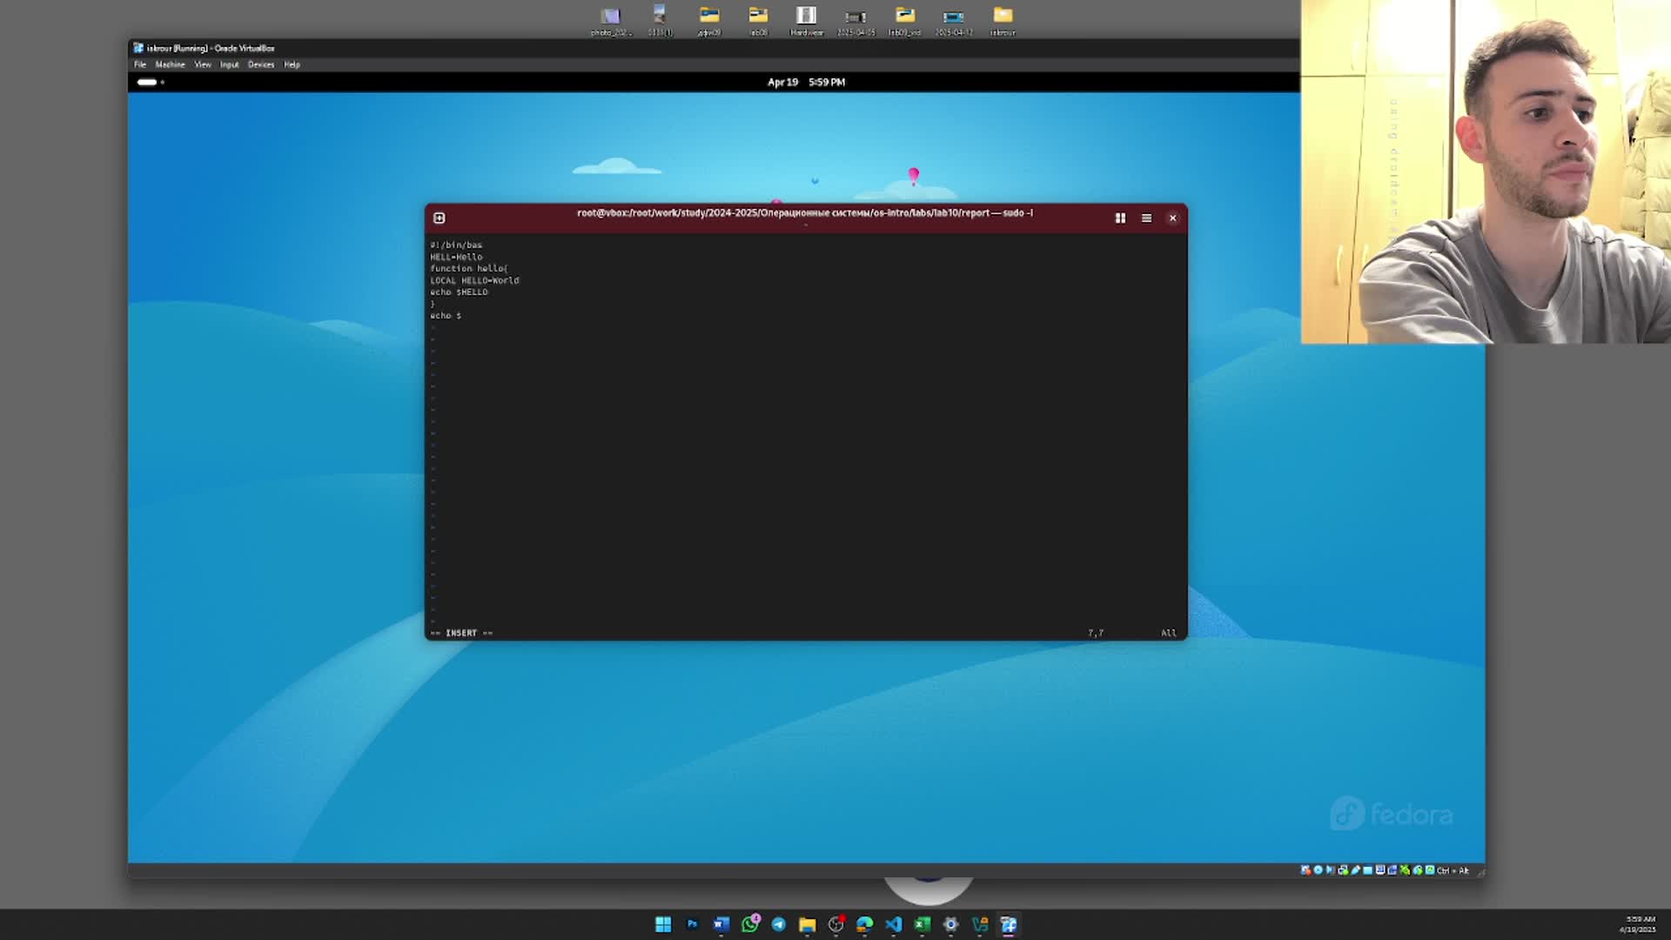Open the Hardwear desktop archive
Image resolution: width=1671 pixels, height=940 pixels.
click(x=806, y=21)
